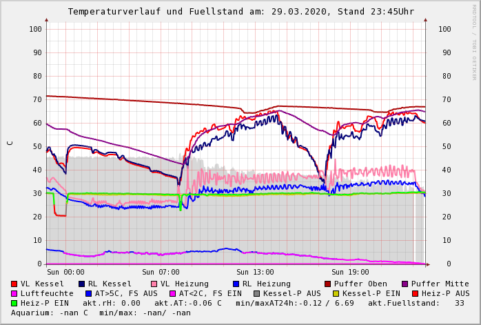The width and height of the screenshot is (481, 325).
Task: Click the purple Puffer Mitte legend box
Action: (405, 284)
